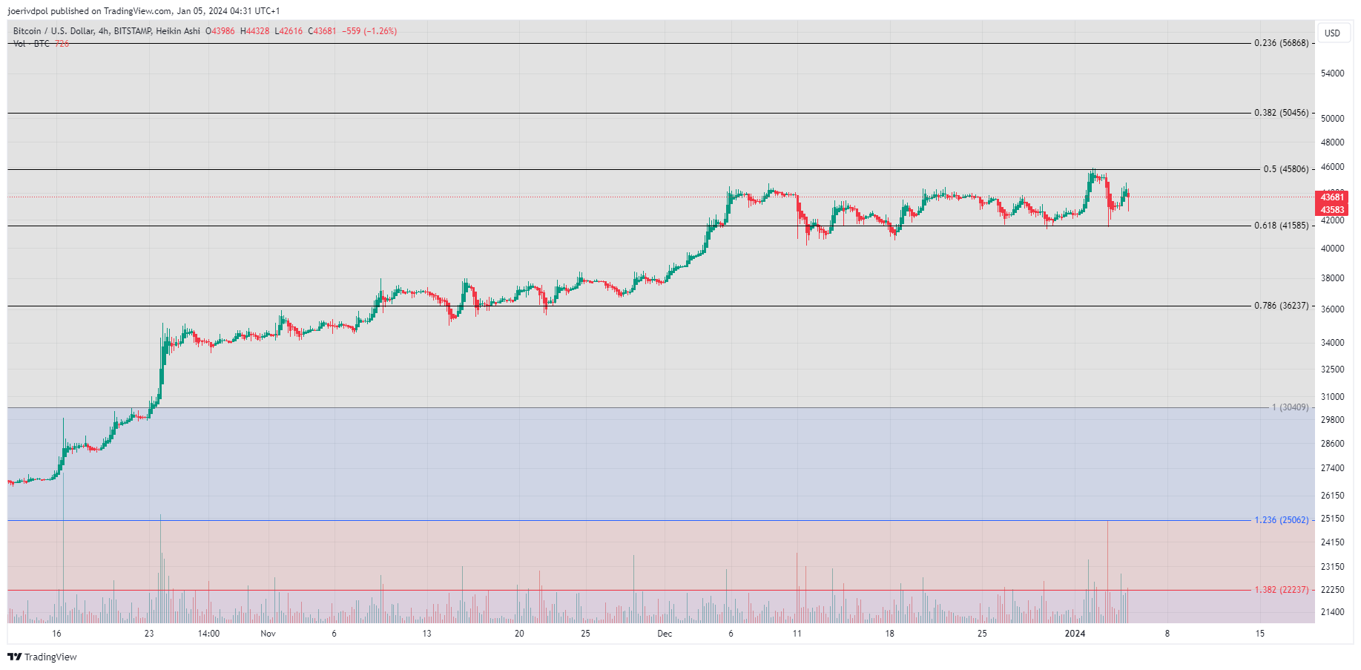Image resolution: width=1361 pixels, height=670 pixels.
Task: Click the 54000 price axis label
Action: point(1332,73)
